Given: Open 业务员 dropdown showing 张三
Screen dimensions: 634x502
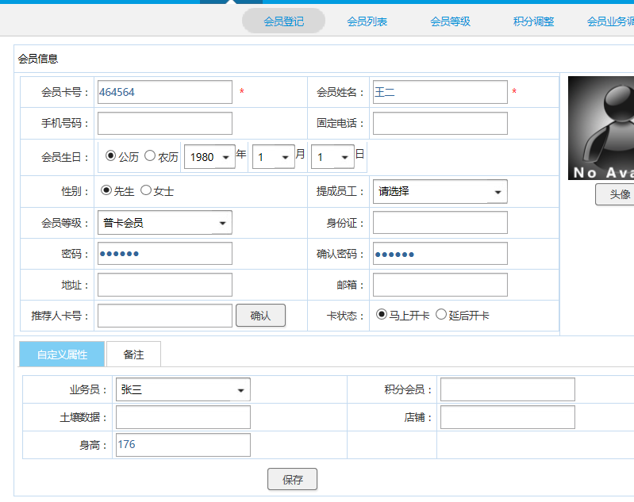Looking at the screenshot, I should coord(183,389).
